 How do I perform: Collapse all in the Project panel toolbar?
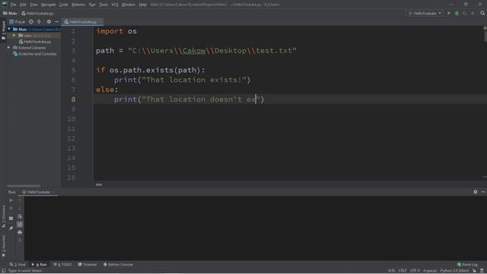tap(39, 22)
